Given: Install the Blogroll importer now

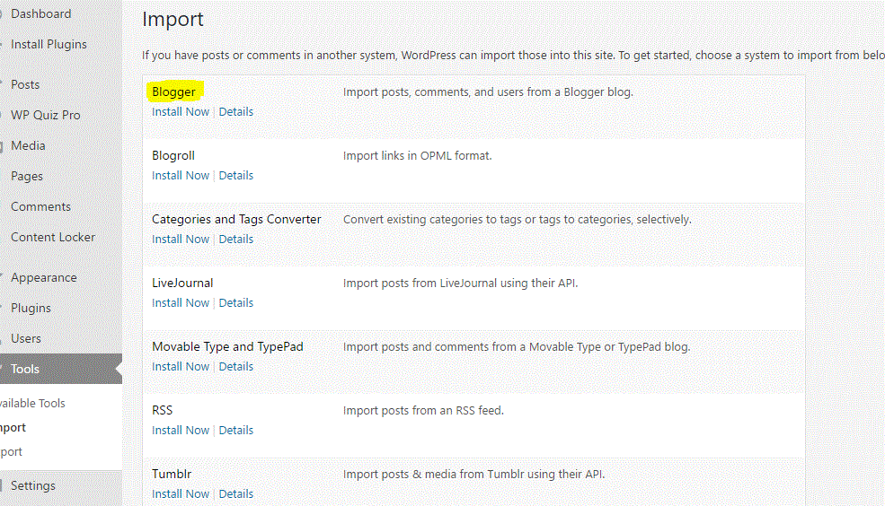Looking at the screenshot, I should (181, 175).
